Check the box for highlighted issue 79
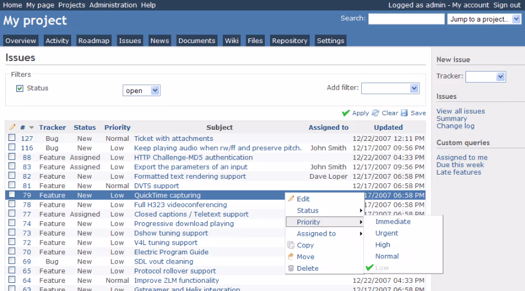Image resolution: width=525 pixels, height=291 pixels. pyautogui.click(x=12, y=194)
